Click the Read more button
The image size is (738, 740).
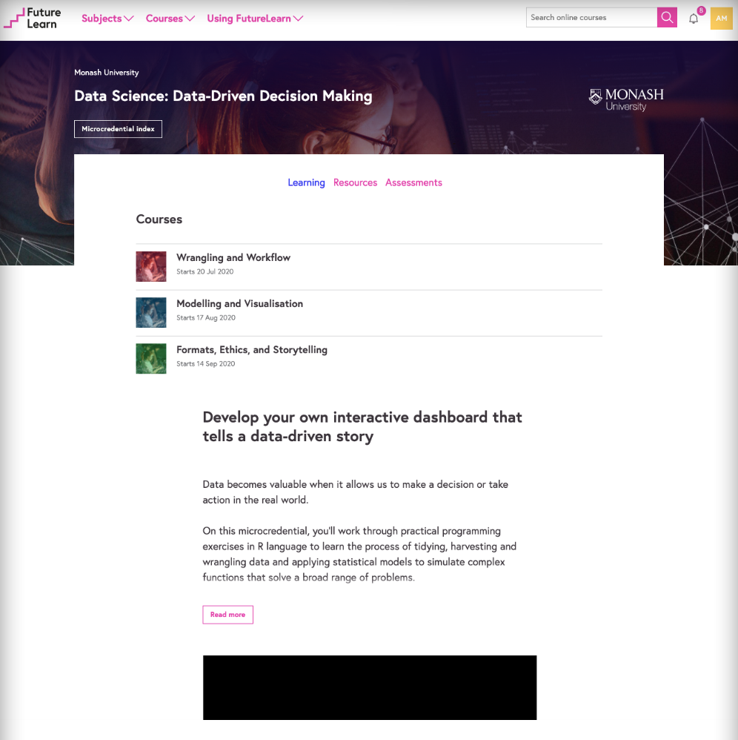point(227,615)
